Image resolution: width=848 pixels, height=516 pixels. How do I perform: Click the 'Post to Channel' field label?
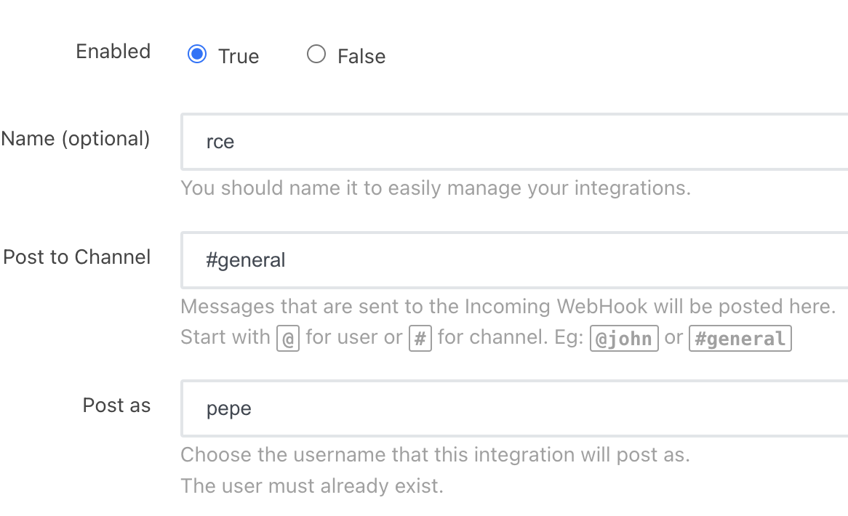77,257
